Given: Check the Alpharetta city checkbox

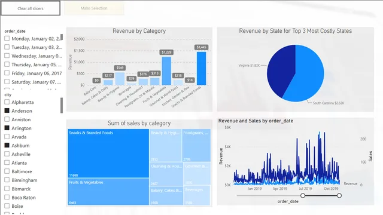Looking at the screenshot, I should pos(7,102).
